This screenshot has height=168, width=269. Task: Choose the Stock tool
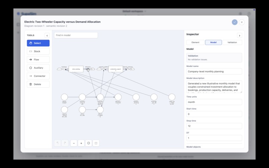click(38, 51)
